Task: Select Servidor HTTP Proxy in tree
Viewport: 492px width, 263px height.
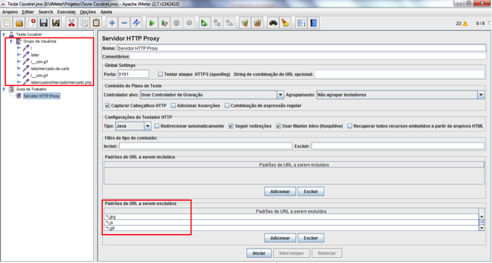Action: point(41,96)
